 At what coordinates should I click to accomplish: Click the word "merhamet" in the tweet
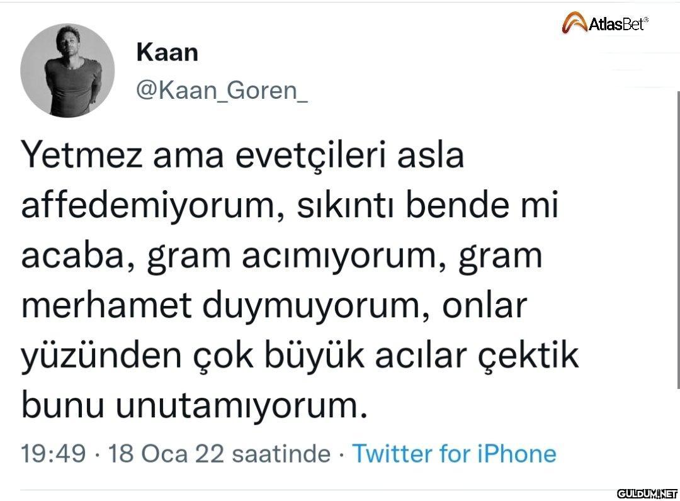pyautogui.click(x=106, y=307)
